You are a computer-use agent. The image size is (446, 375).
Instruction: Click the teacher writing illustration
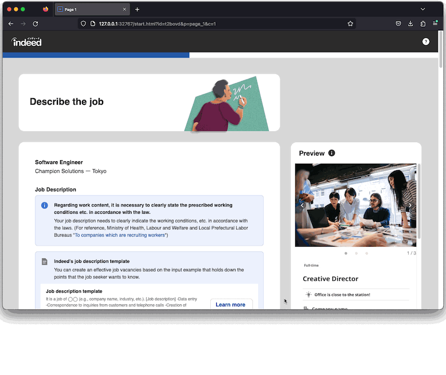(226, 104)
